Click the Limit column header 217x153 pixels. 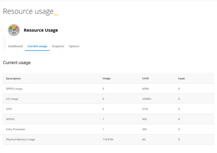point(146,78)
